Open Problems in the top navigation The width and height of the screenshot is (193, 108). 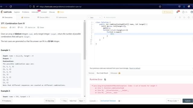[x=26, y=12]
